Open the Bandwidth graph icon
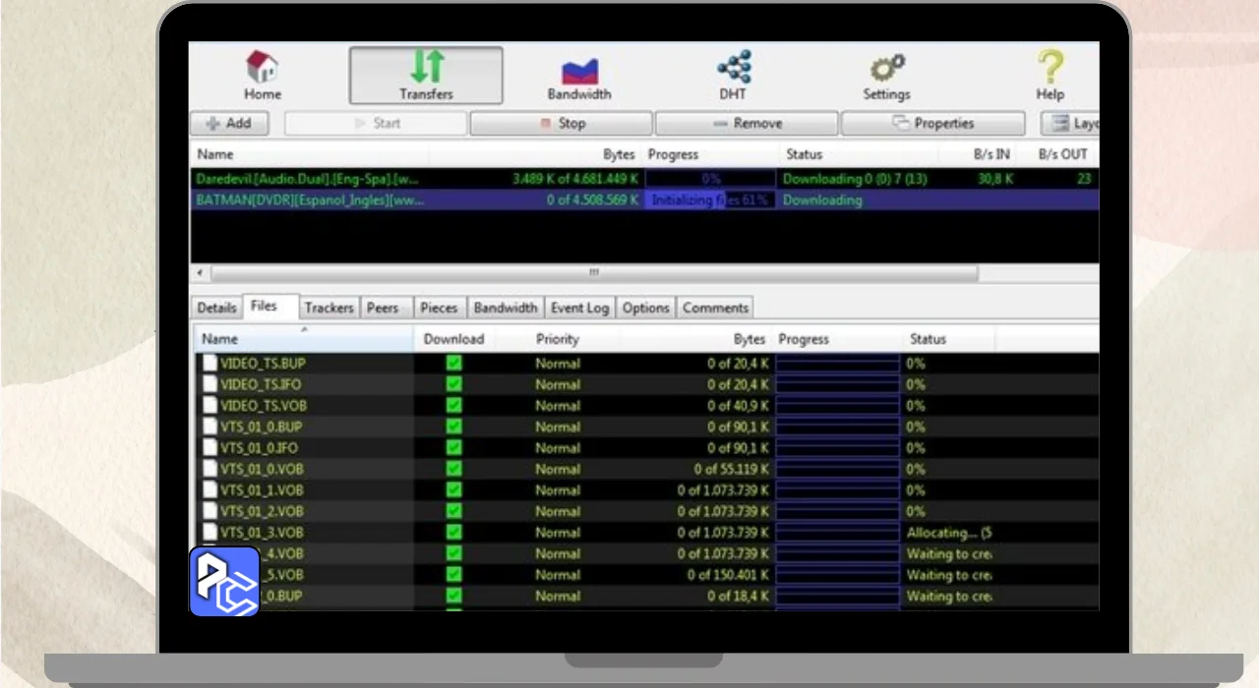Viewport: 1259px width, 688px height. coord(579,69)
